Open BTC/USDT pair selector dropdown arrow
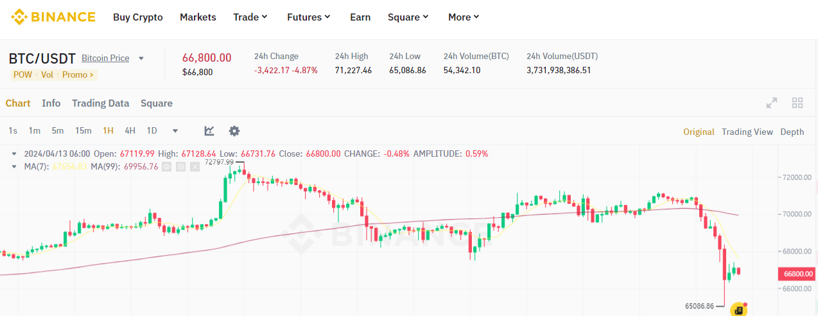 click(141, 58)
